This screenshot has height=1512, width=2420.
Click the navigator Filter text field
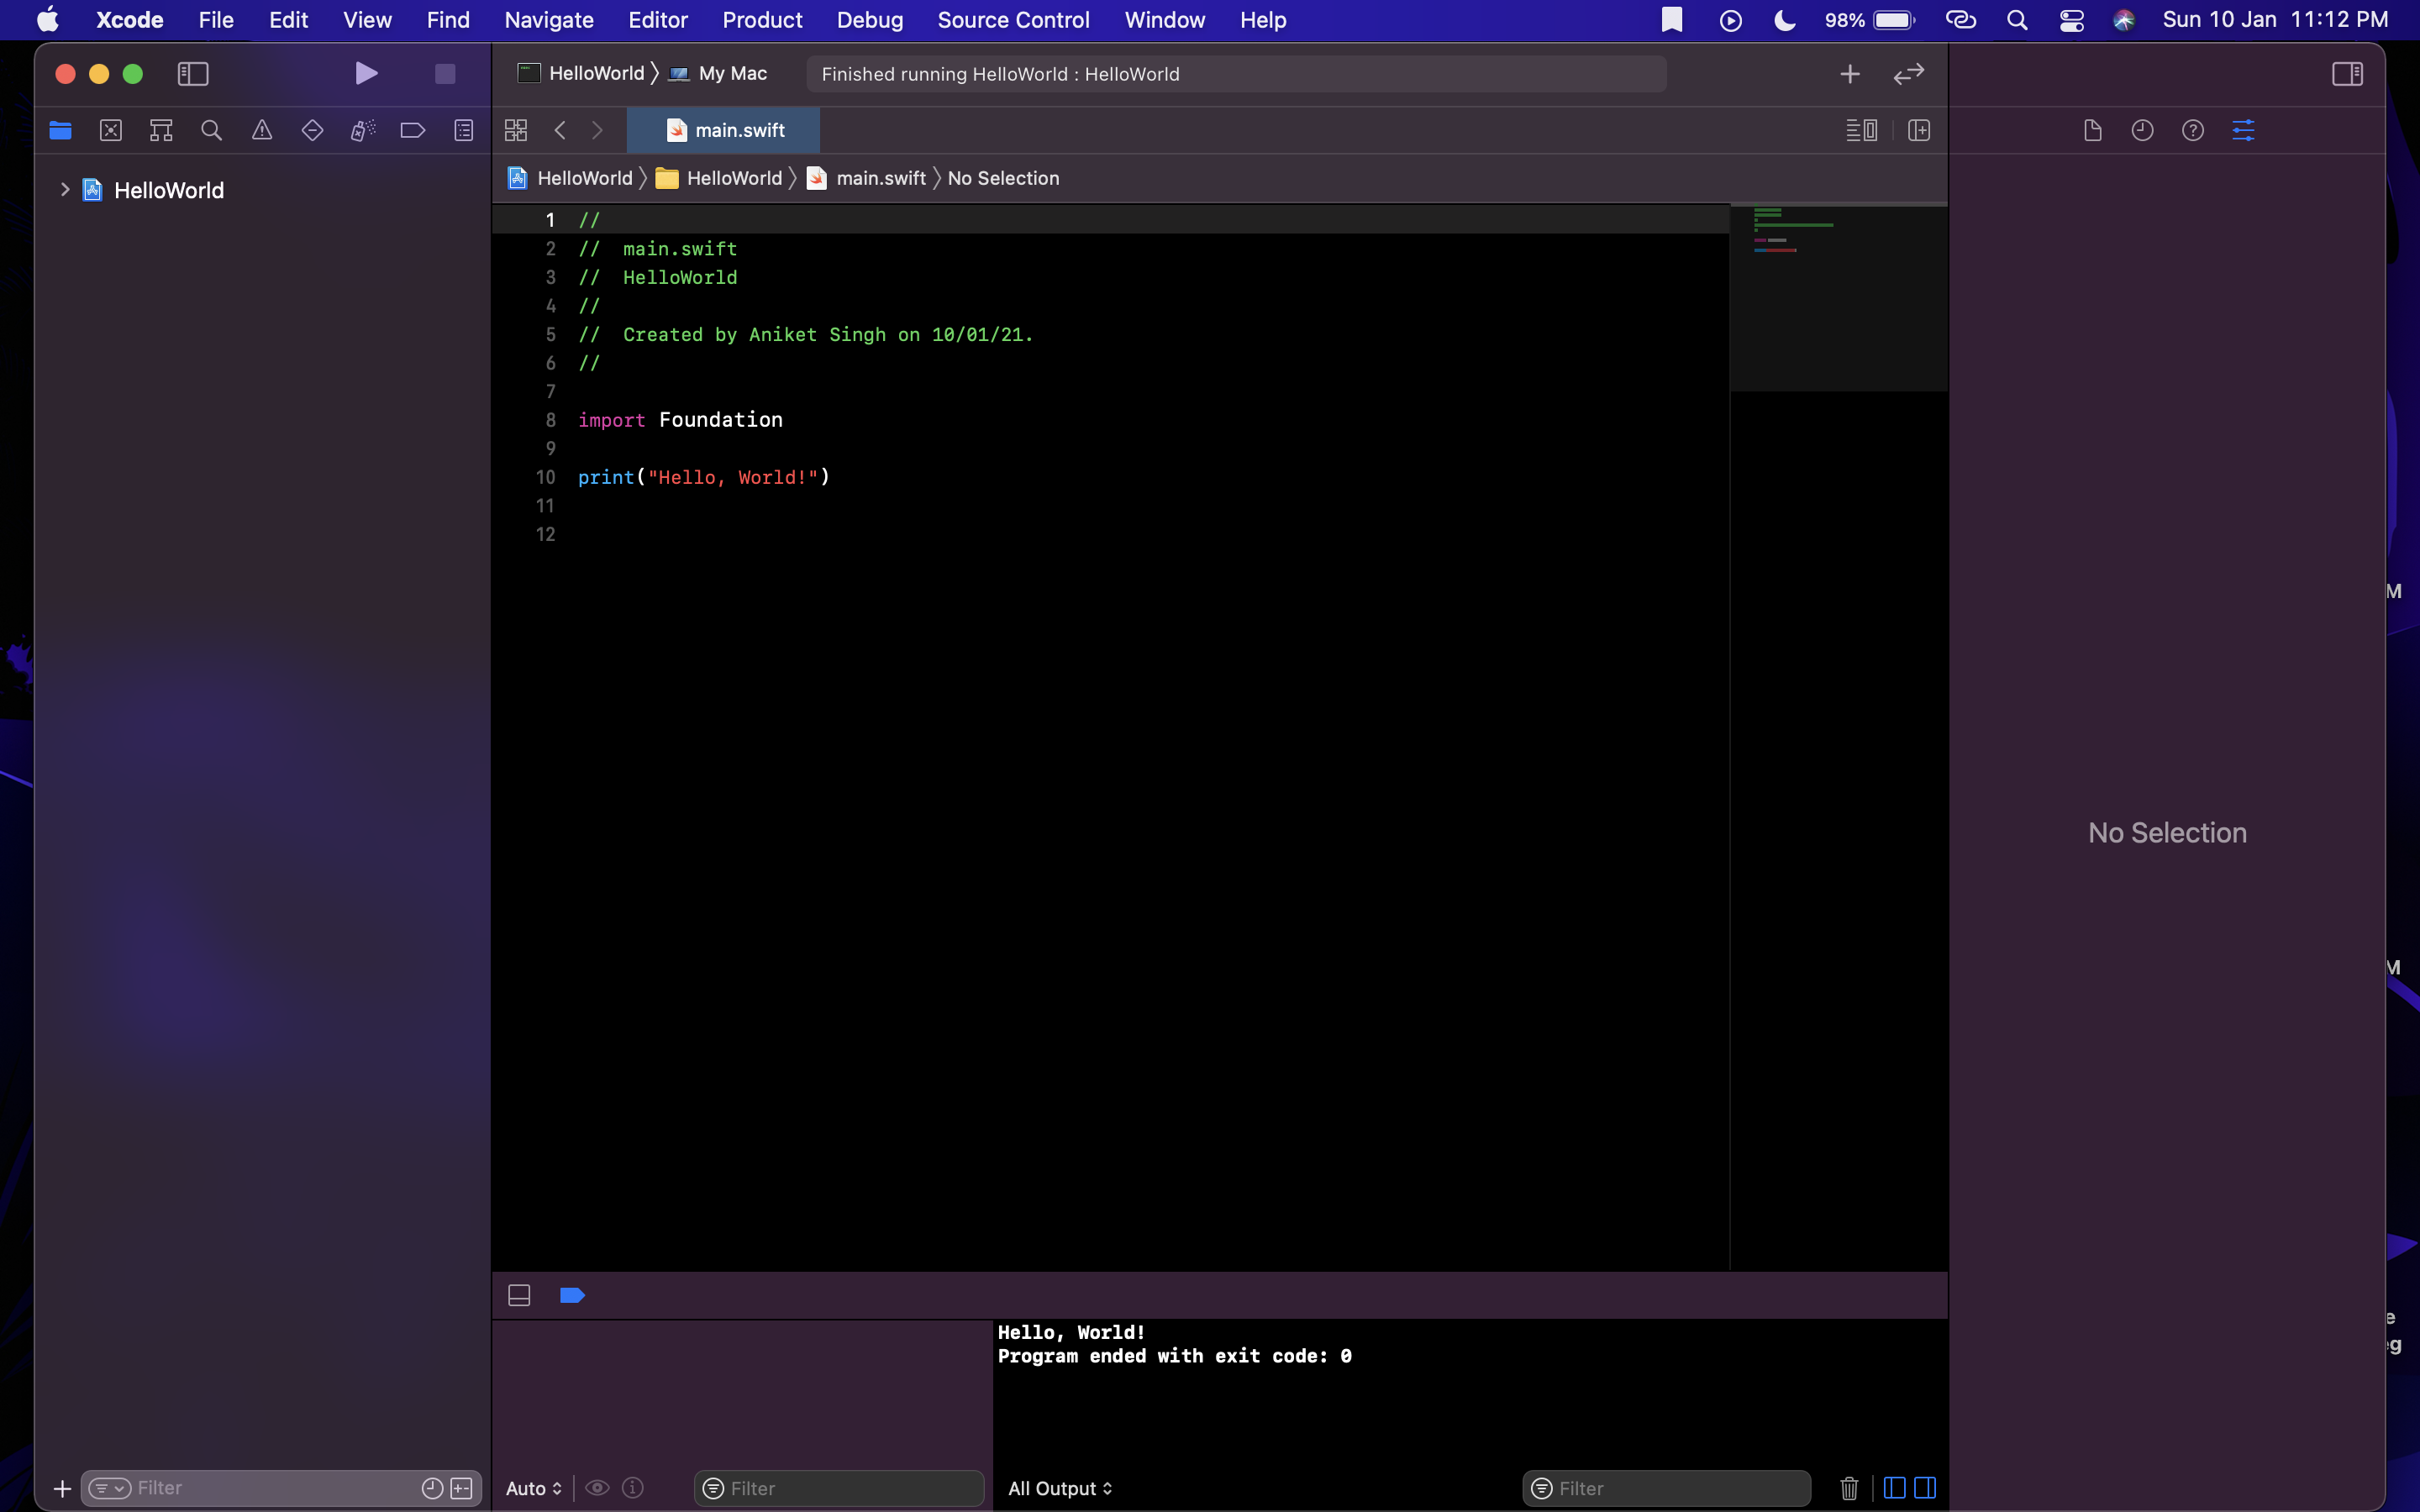pos(270,1488)
